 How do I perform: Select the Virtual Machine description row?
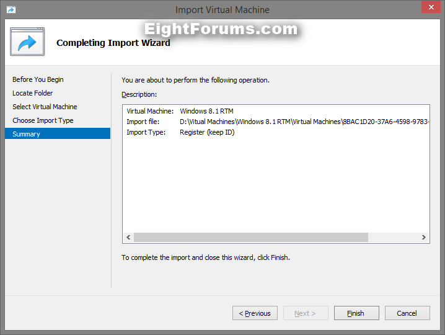pos(180,111)
